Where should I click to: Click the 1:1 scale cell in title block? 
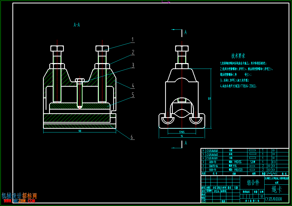(262, 196)
